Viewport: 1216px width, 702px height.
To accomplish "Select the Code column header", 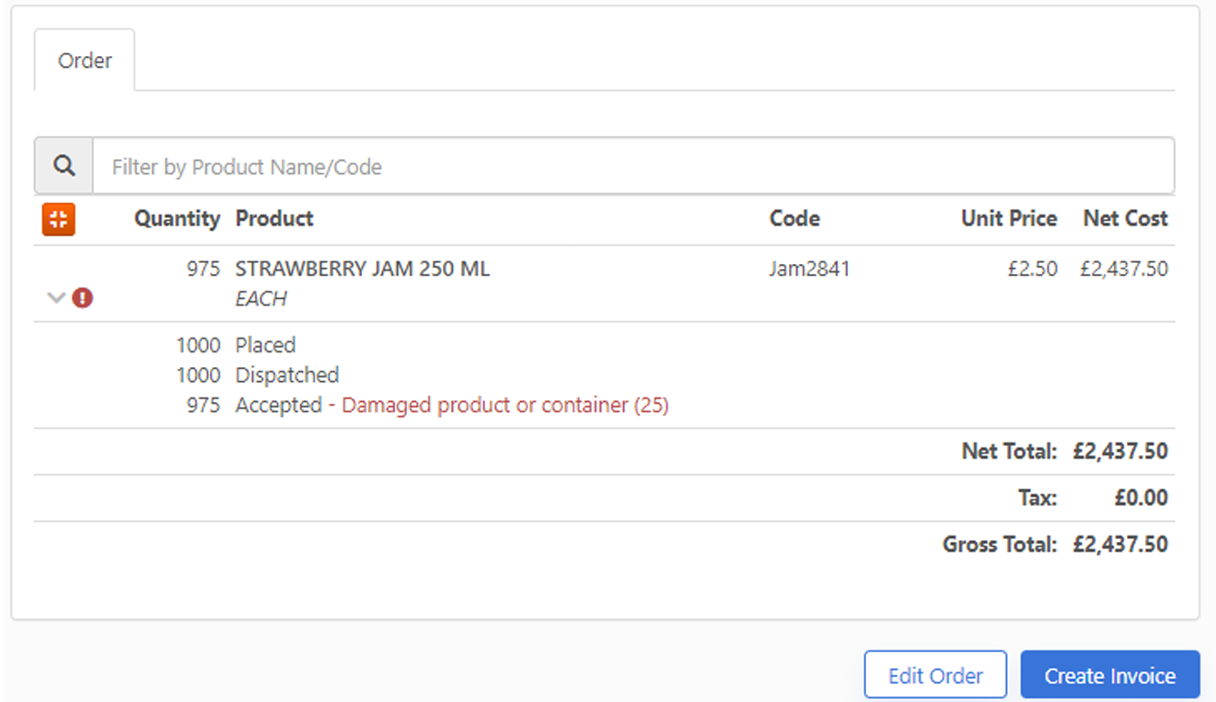I will tap(794, 219).
